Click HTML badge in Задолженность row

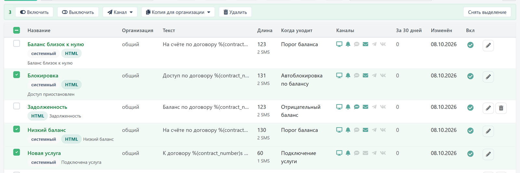click(38, 116)
